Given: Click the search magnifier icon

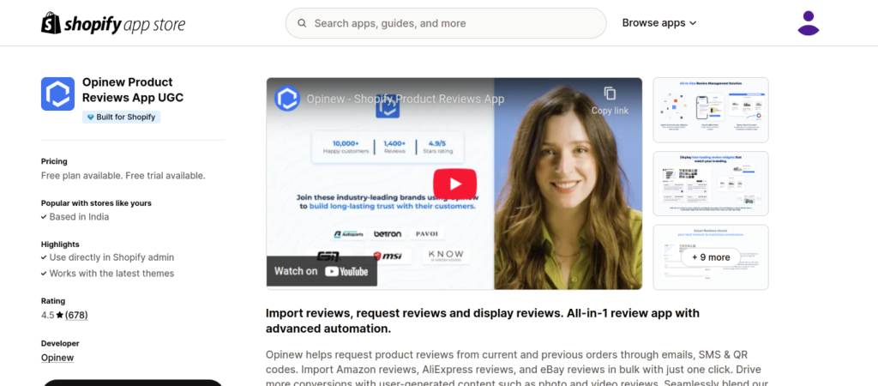Looking at the screenshot, I should click(302, 23).
